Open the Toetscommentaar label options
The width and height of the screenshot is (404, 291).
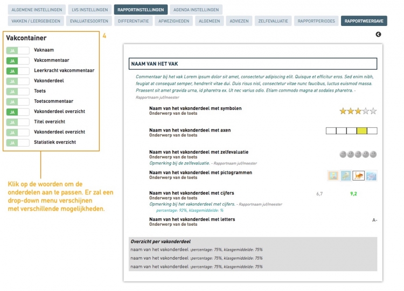click(x=53, y=101)
